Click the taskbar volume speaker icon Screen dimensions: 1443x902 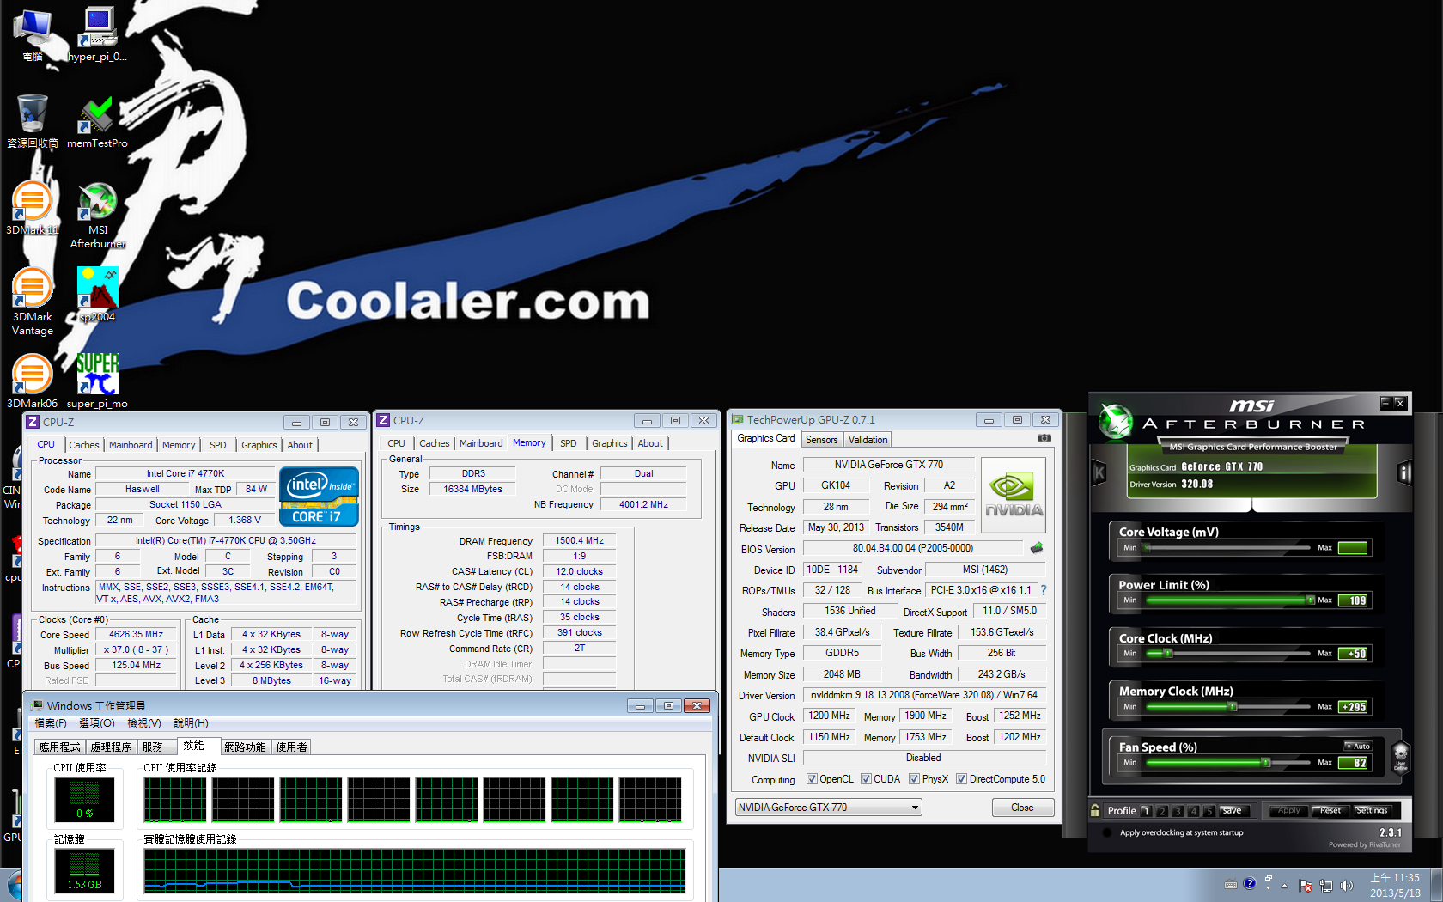tap(1346, 885)
